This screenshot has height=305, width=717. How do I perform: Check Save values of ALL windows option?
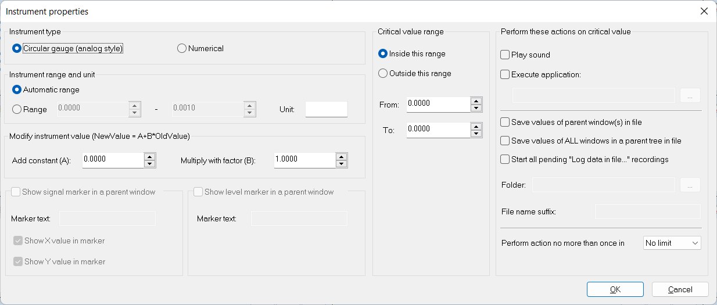coord(505,141)
